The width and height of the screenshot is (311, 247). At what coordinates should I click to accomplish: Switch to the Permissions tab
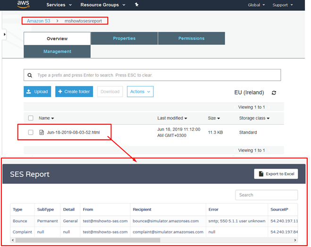[192, 38]
